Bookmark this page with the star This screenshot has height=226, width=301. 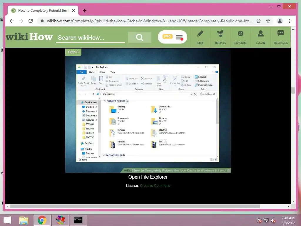click(268, 21)
